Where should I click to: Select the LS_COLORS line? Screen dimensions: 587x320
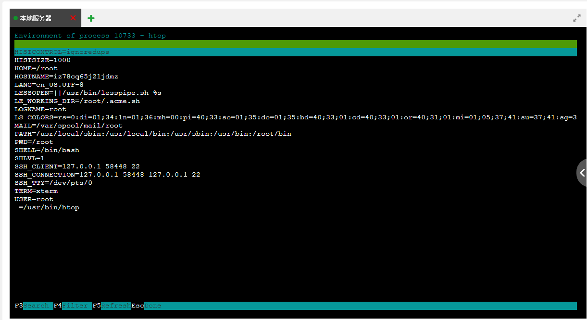[x=296, y=117]
